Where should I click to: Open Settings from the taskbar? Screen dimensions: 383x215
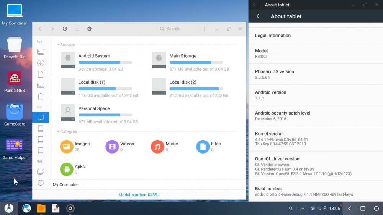pos(70,208)
